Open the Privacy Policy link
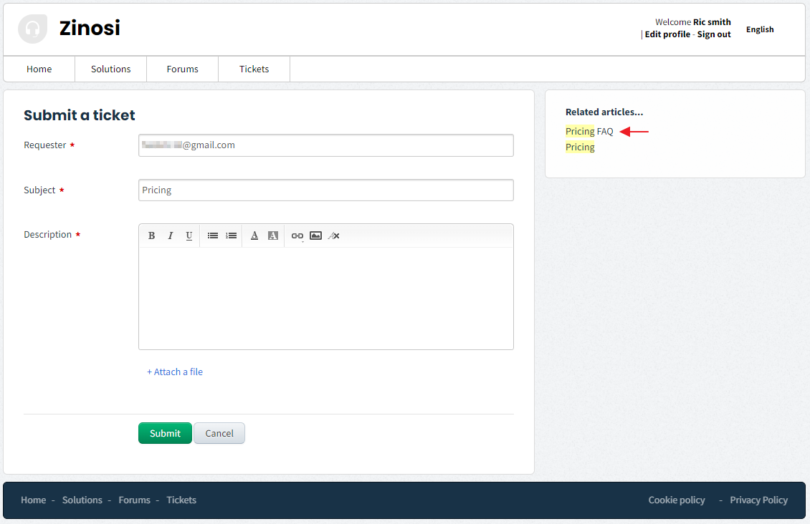Image resolution: width=810 pixels, height=524 pixels. pos(759,500)
